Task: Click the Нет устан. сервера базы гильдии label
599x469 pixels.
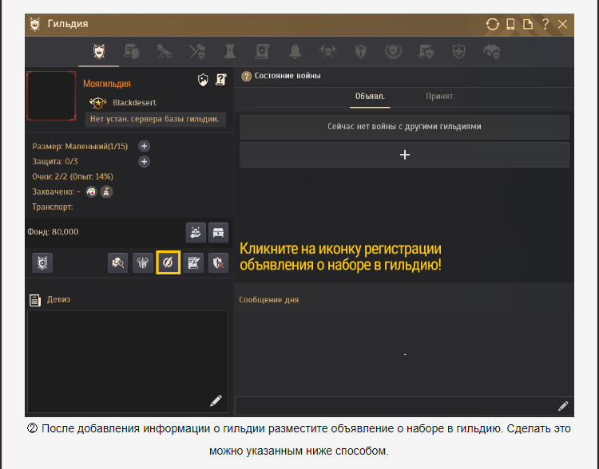Action: point(155,119)
